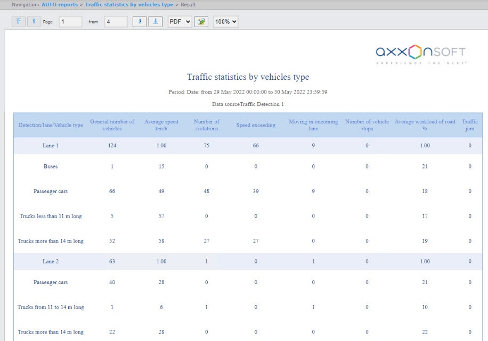Image resolution: width=488 pixels, height=341 pixels.
Task: Click the total pages field
Action: point(116,22)
